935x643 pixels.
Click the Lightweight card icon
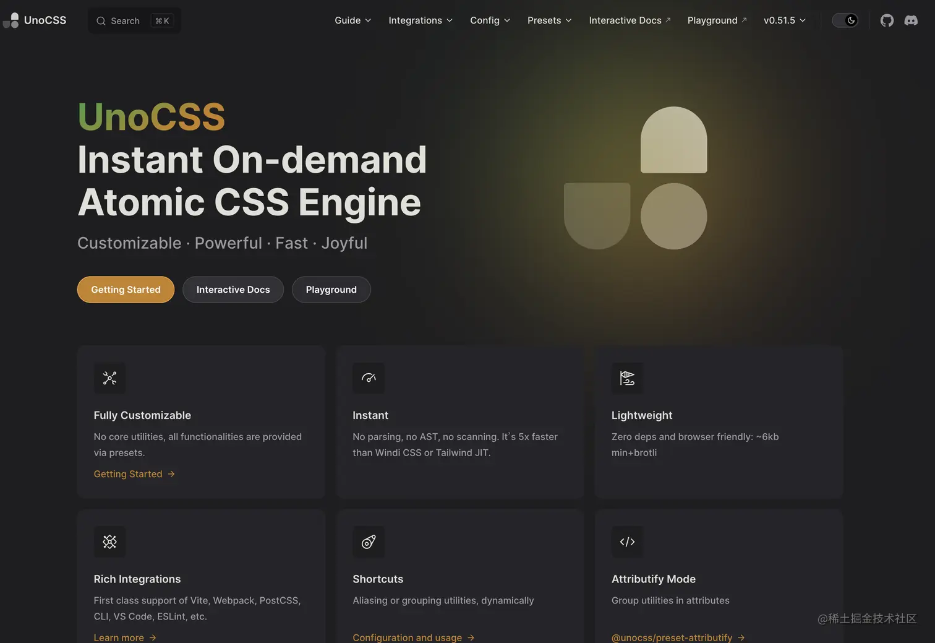pyautogui.click(x=627, y=378)
